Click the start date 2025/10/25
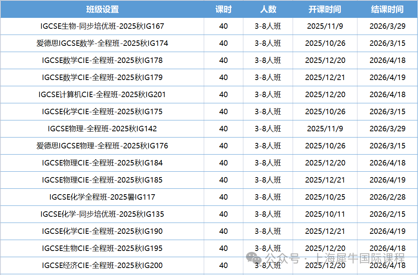 pos(325,197)
